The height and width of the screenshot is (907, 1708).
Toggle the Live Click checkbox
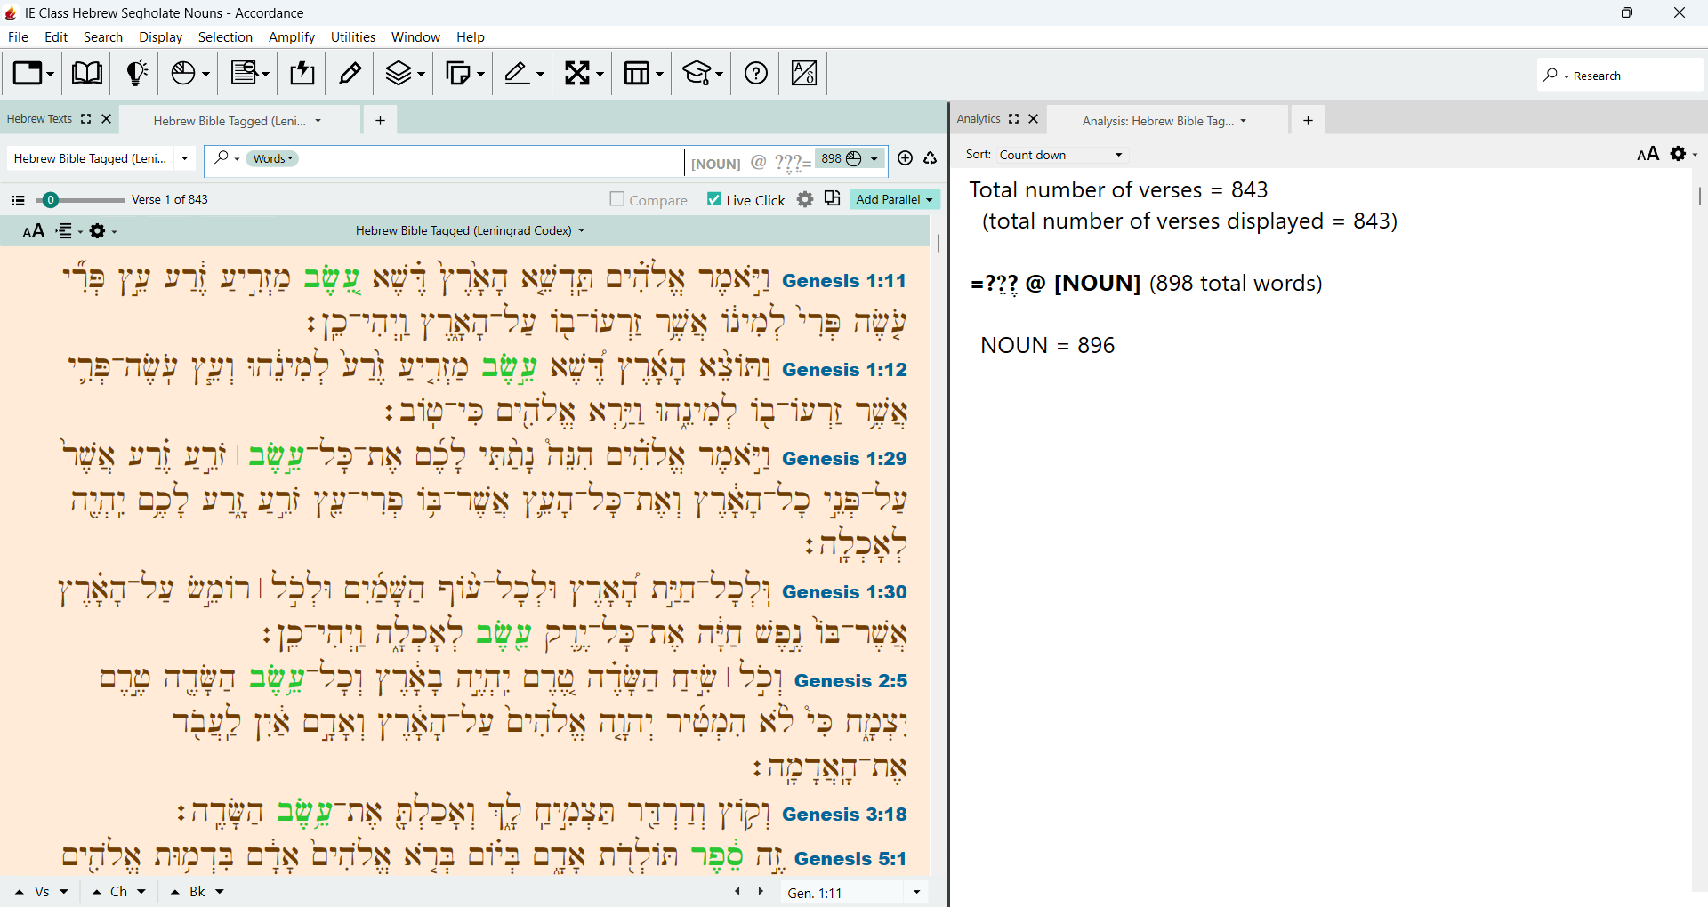pyautogui.click(x=714, y=199)
